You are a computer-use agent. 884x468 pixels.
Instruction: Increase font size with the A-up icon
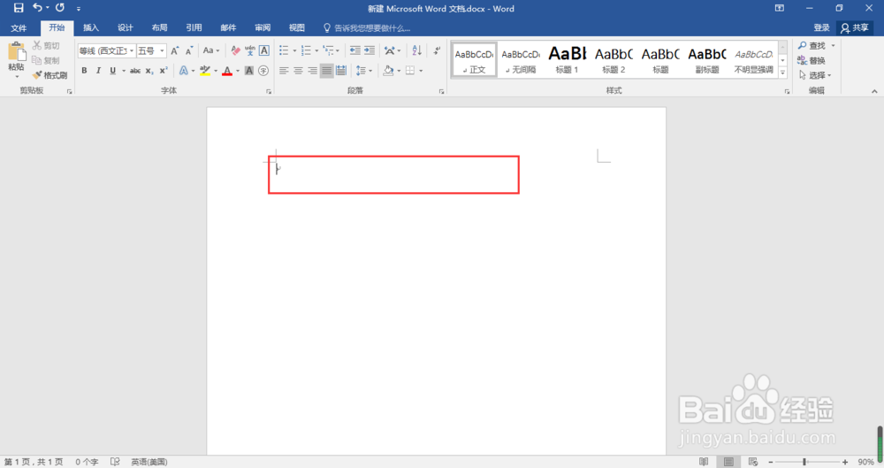coord(175,50)
